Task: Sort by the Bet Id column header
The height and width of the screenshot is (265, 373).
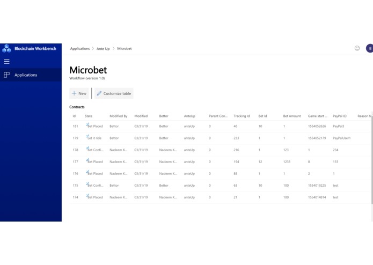Action: tap(262, 116)
